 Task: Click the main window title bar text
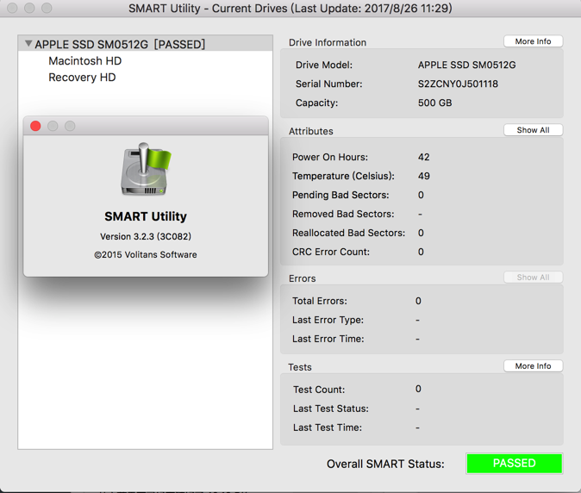(290, 8)
